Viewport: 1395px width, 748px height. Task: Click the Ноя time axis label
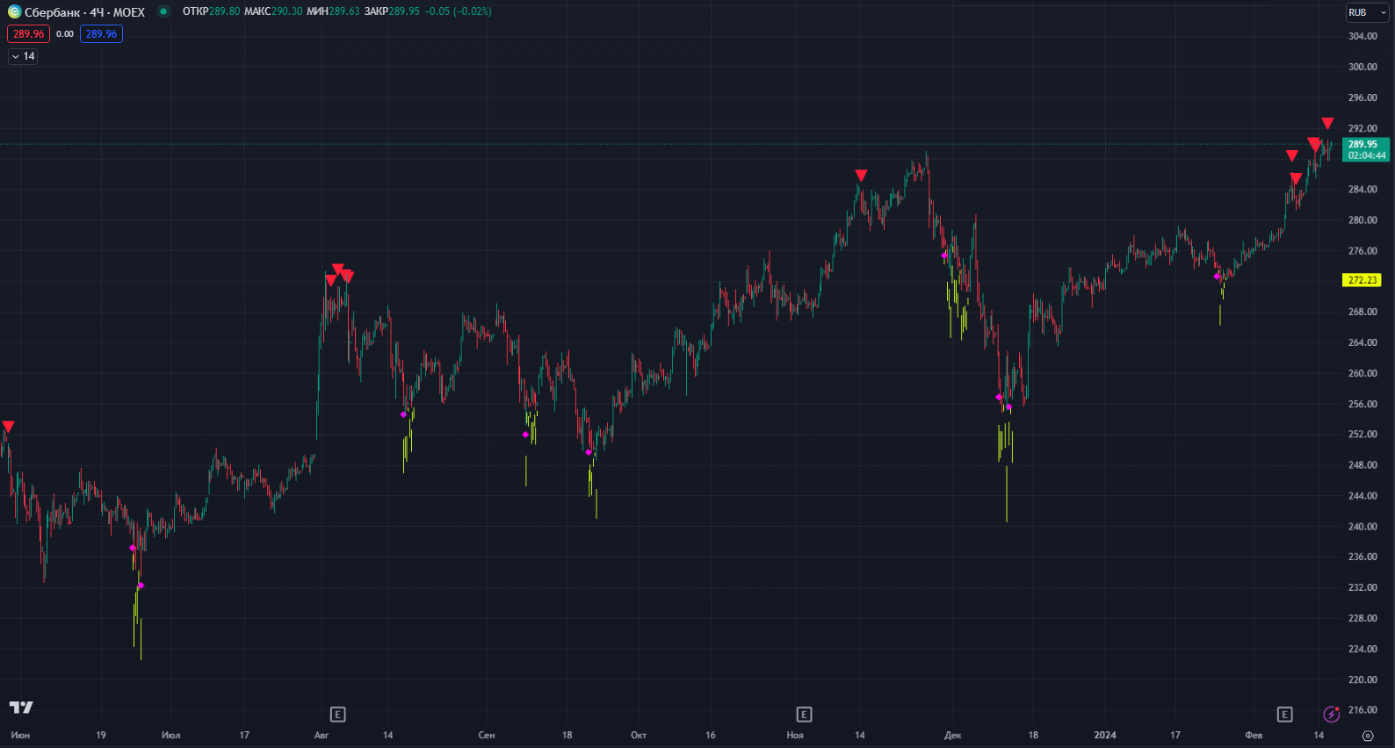[795, 735]
